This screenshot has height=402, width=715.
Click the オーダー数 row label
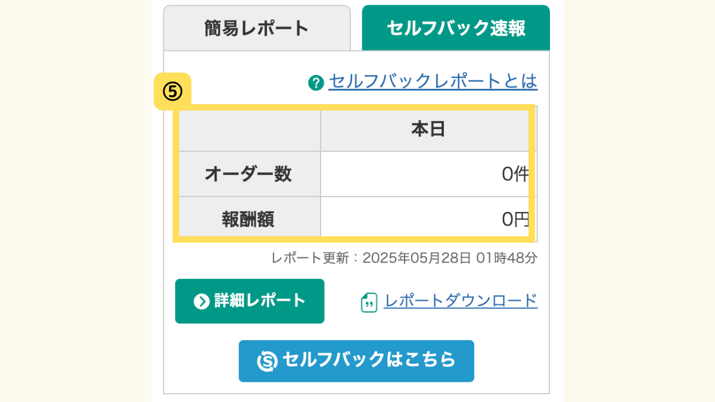[248, 174]
